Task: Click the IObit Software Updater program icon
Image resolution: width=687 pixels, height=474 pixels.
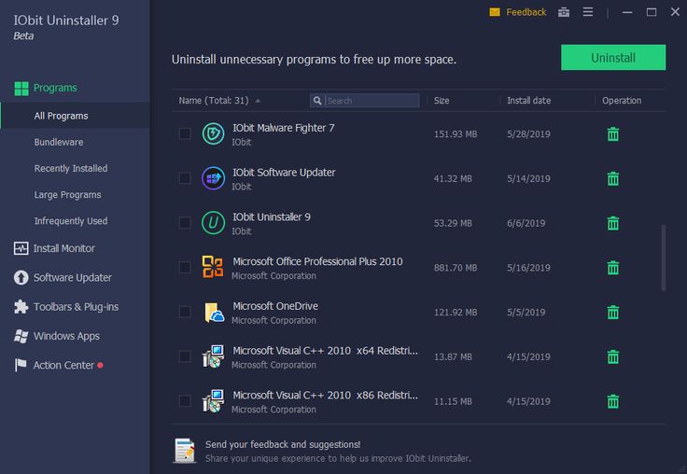Action: click(x=214, y=178)
